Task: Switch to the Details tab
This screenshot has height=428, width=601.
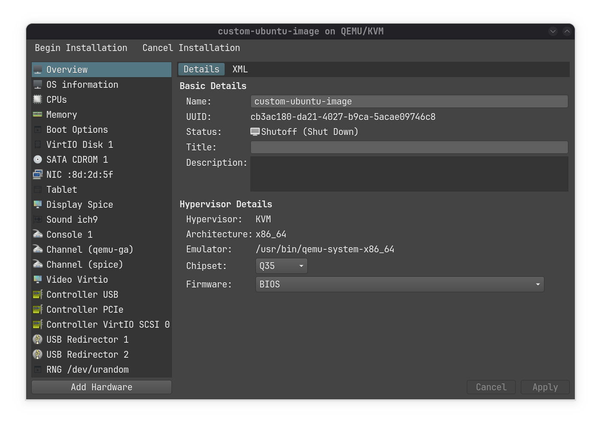Action: click(x=201, y=69)
